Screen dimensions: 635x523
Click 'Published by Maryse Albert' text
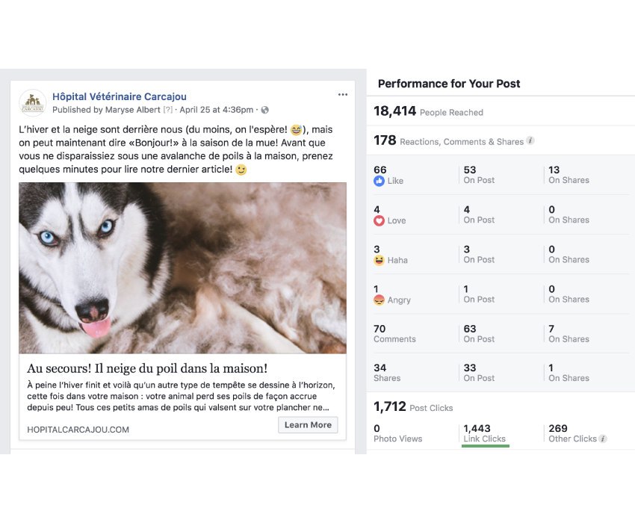coord(107,110)
